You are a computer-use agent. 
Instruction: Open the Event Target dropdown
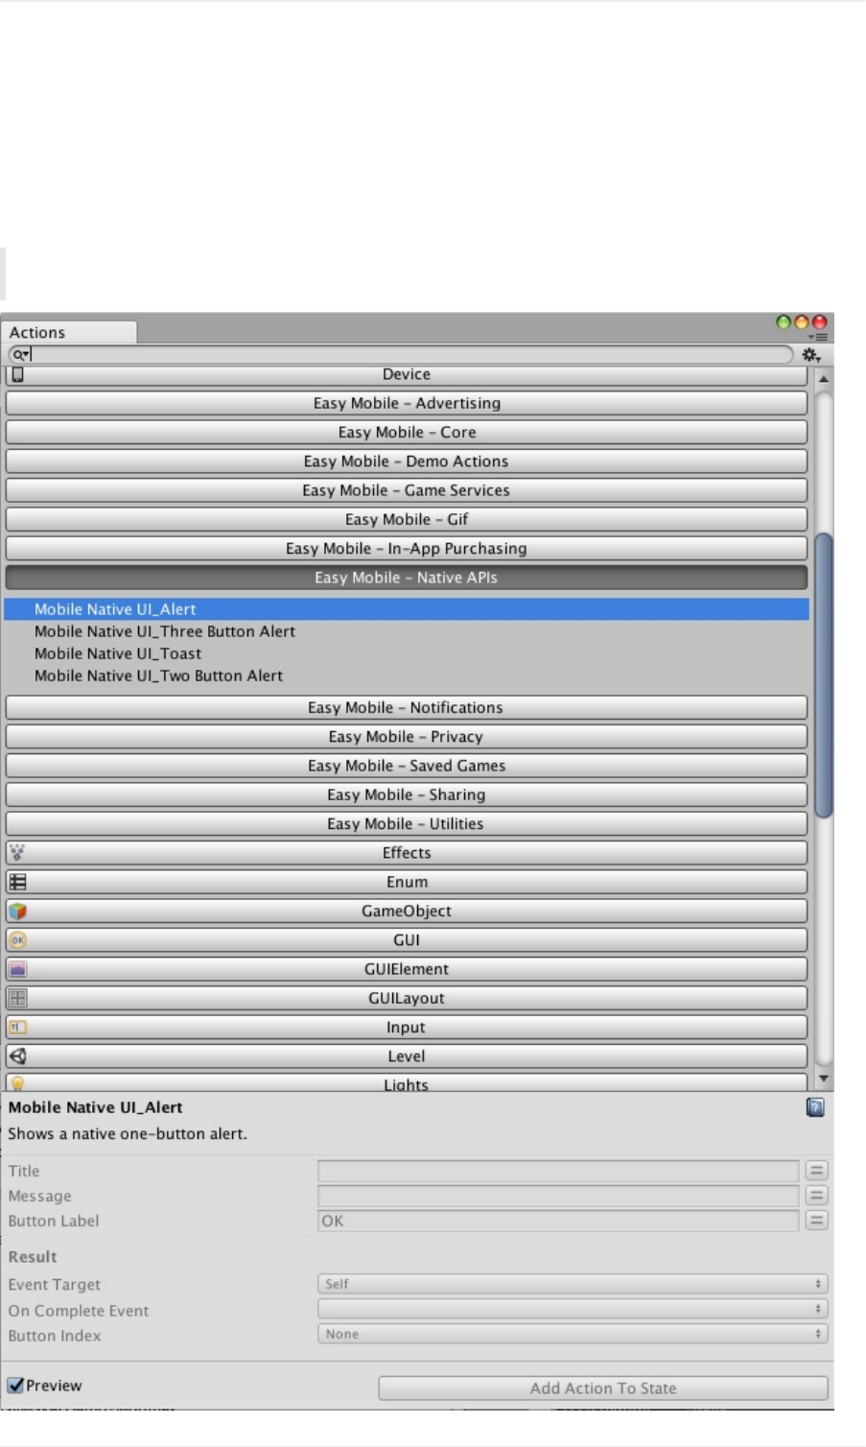tap(573, 1284)
